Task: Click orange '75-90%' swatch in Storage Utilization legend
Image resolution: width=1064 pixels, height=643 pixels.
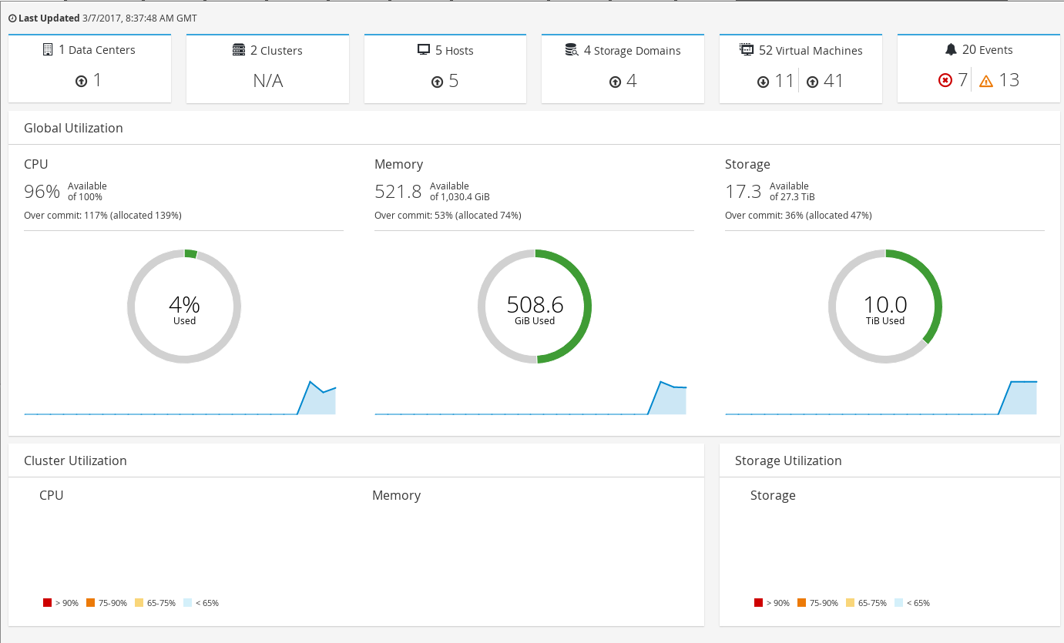Action: pyautogui.click(x=801, y=603)
